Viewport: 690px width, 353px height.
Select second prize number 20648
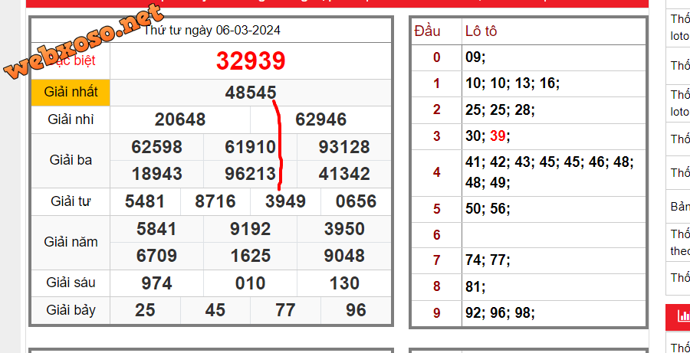[180, 119]
